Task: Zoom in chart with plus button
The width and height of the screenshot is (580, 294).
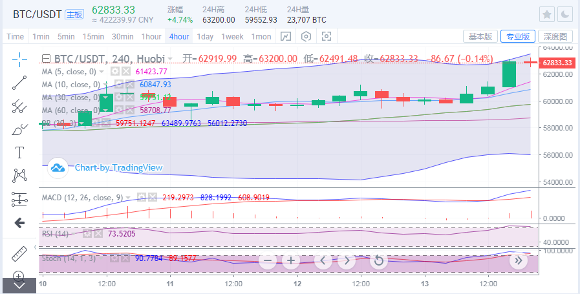Action: (x=291, y=260)
